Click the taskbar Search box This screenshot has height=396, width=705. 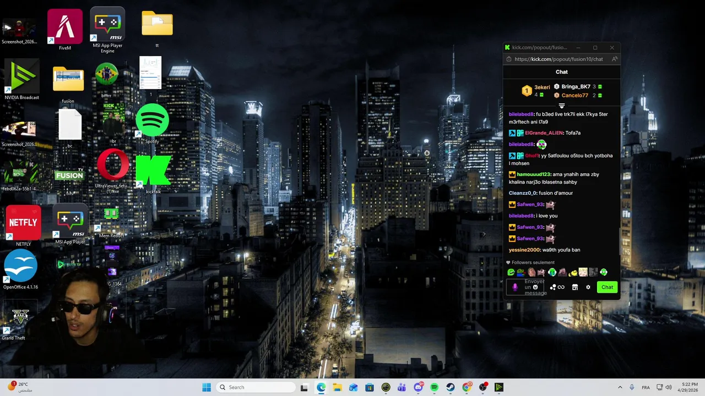tap(256, 387)
